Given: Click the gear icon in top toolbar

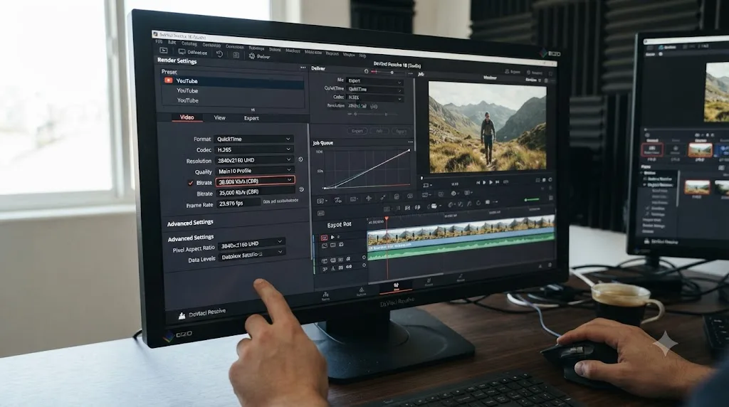Looking at the screenshot, I should [x=251, y=55].
